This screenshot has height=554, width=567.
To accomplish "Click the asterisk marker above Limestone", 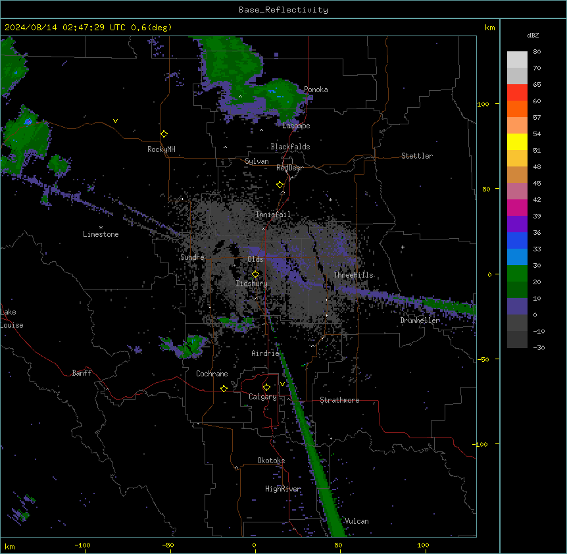I will 101,228.
